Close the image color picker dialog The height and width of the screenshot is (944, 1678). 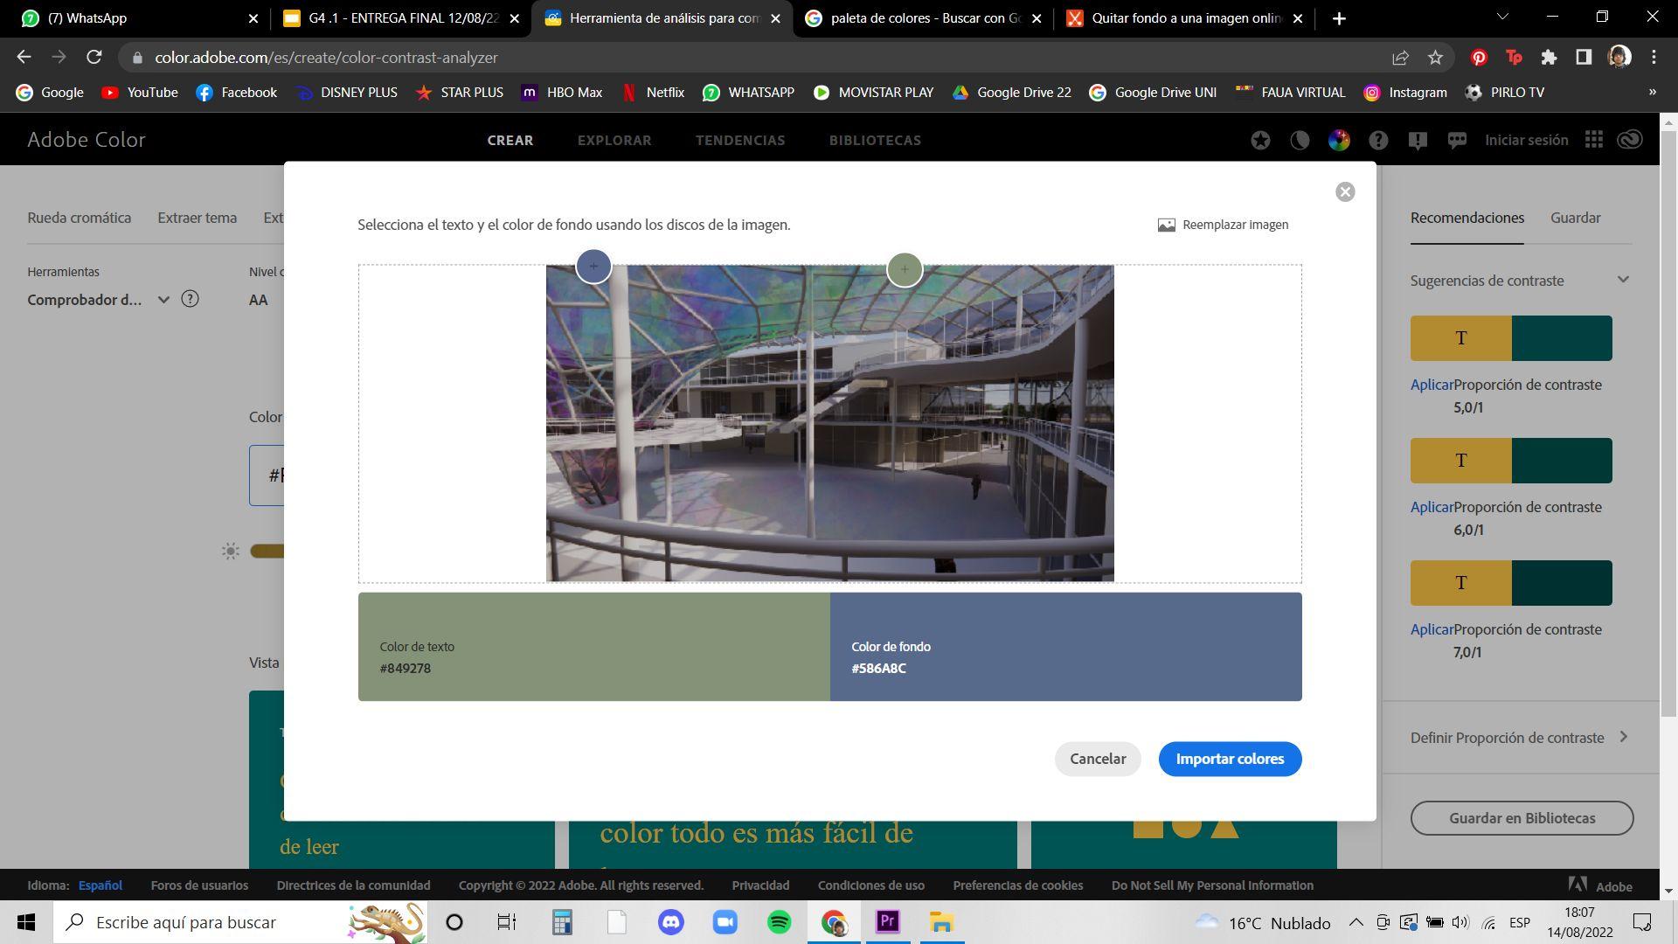coord(1345,192)
